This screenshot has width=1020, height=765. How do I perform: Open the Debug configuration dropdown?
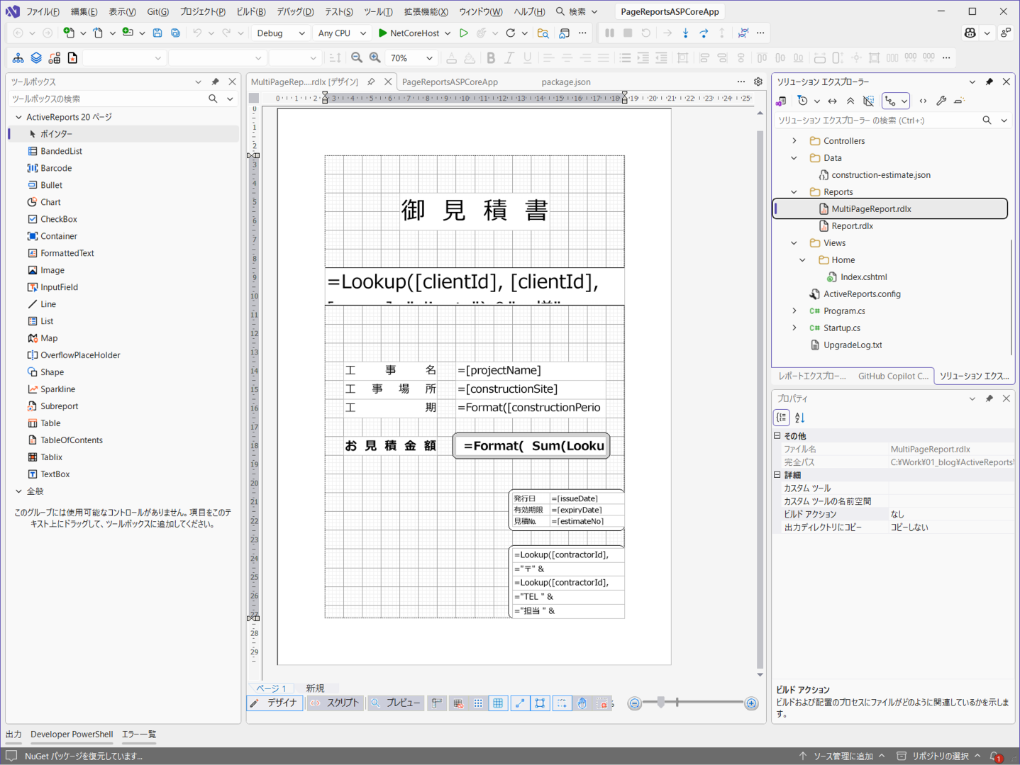pyautogui.click(x=281, y=33)
